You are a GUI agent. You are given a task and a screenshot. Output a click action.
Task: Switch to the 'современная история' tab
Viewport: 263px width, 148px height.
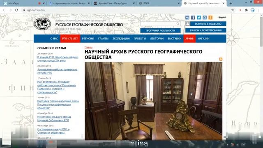coord(69,3)
